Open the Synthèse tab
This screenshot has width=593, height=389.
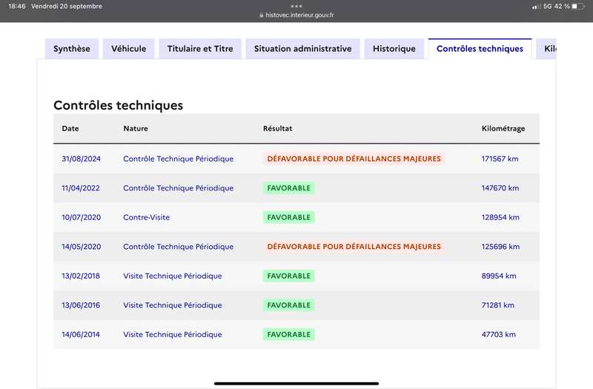tap(72, 49)
